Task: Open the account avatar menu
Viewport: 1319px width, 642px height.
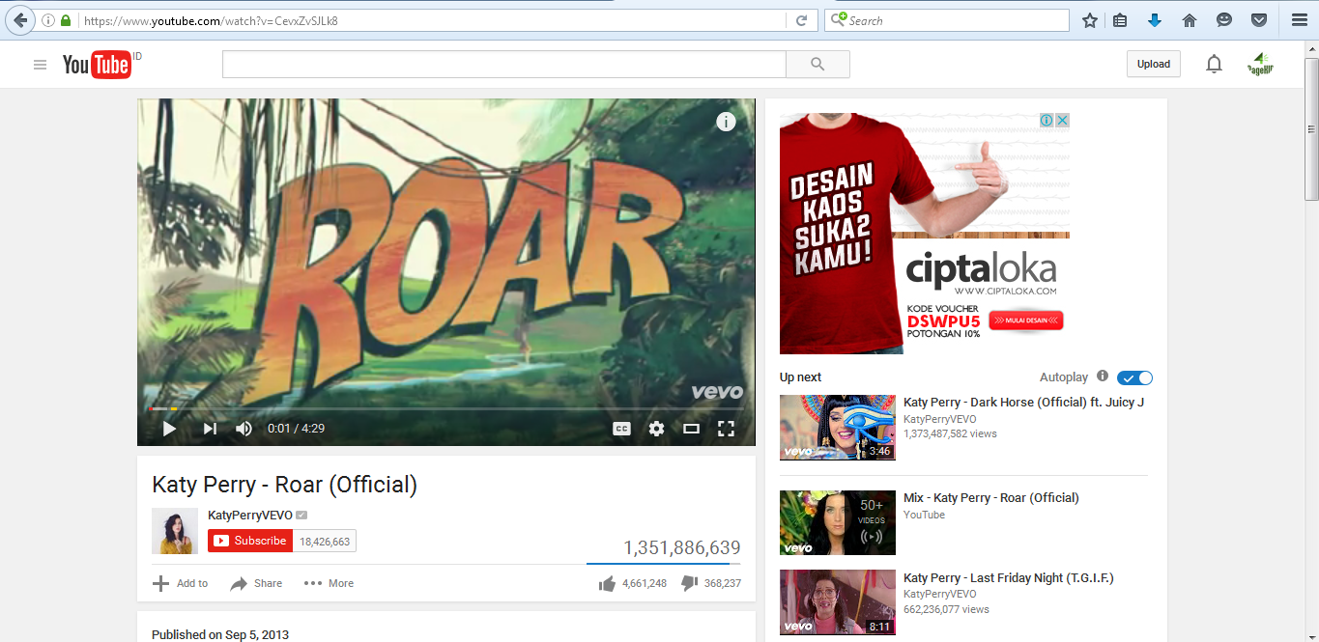Action: click(x=1259, y=65)
